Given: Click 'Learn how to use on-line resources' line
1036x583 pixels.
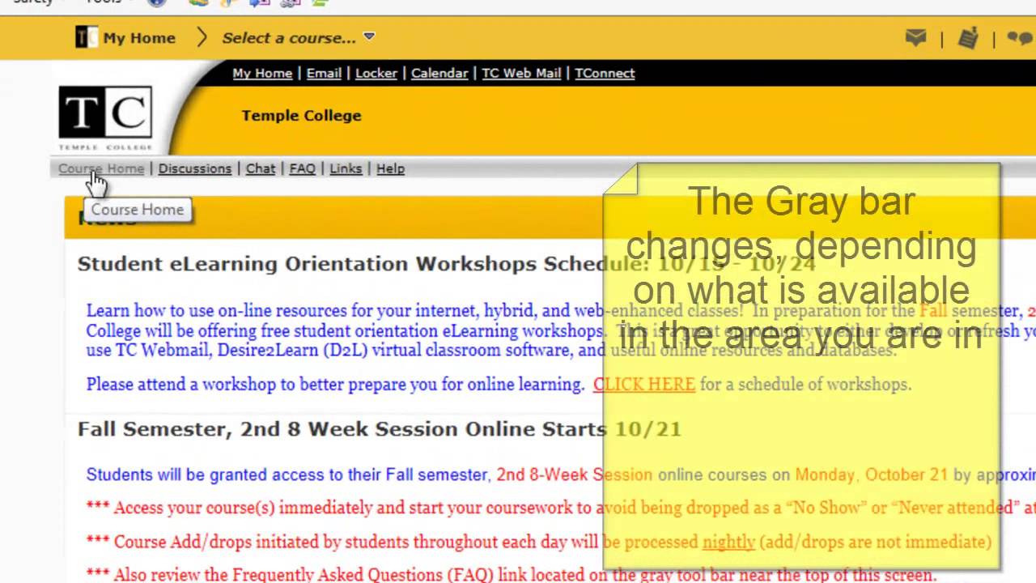Looking at the screenshot, I should point(561,311).
